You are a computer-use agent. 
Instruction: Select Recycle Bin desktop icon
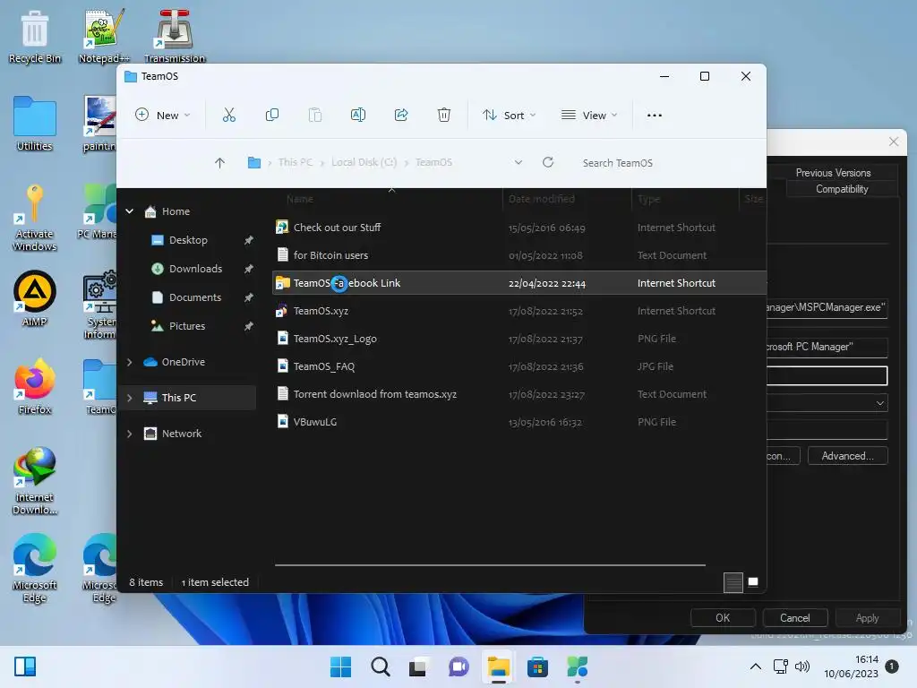pos(35,37)
